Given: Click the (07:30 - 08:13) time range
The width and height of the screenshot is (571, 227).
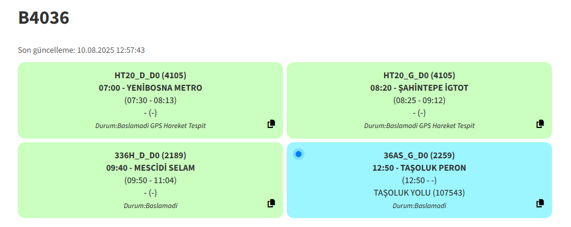Looking at the screenshot, I should 150,100.
